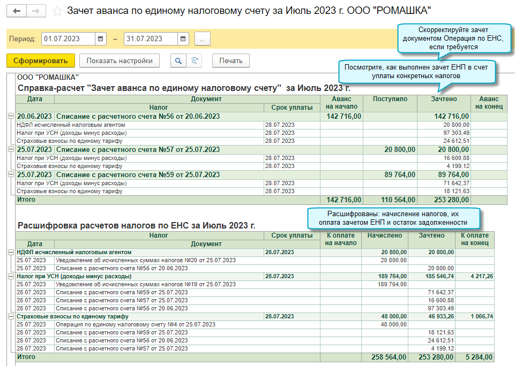Collapse bold Страховые взносы по единому тарифу section

pyautogui.click(x=11, y=316)
